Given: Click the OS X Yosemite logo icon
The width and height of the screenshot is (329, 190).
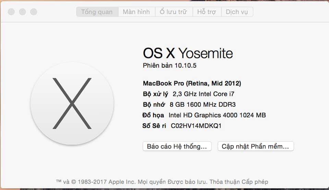Looking at the screenshot, I should [72, 103].
